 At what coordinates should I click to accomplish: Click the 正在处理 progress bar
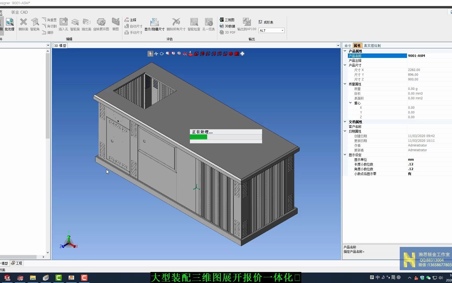coord(226,137)
